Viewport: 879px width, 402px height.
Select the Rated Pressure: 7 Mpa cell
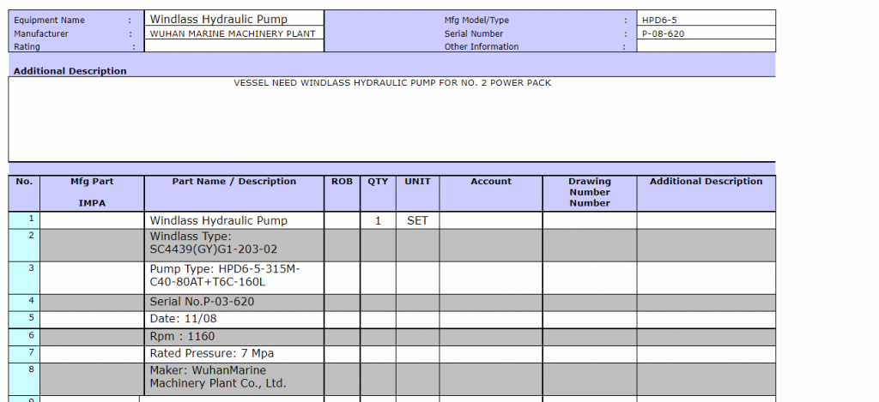tap(234, 353)
